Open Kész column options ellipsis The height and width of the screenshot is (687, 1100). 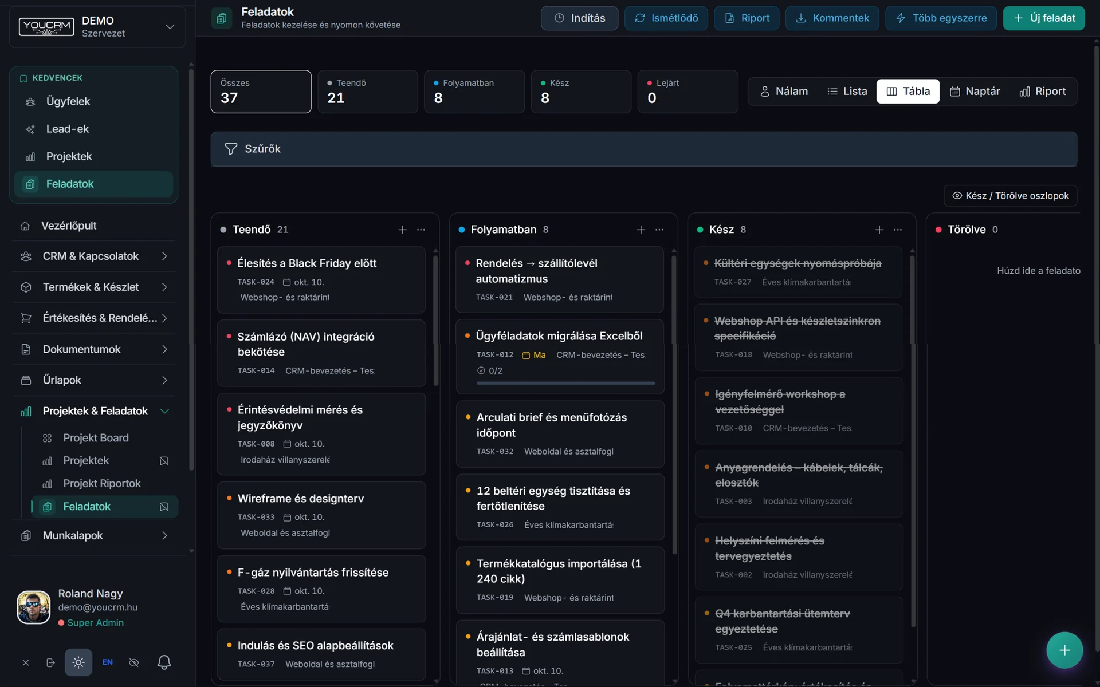point(898,230)
